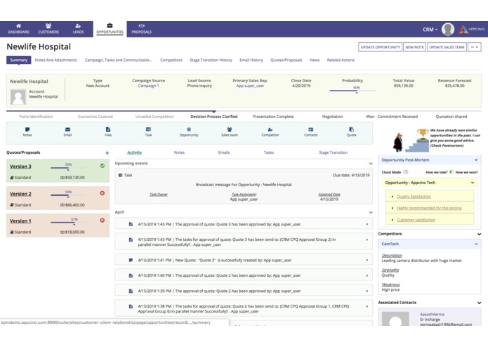The width and height of the screenshot is (488, 347).
Task: Click Update Sales Team button
Action: (447, 47)
